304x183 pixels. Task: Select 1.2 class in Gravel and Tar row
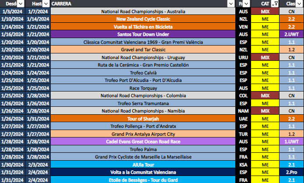pos(291,49)
